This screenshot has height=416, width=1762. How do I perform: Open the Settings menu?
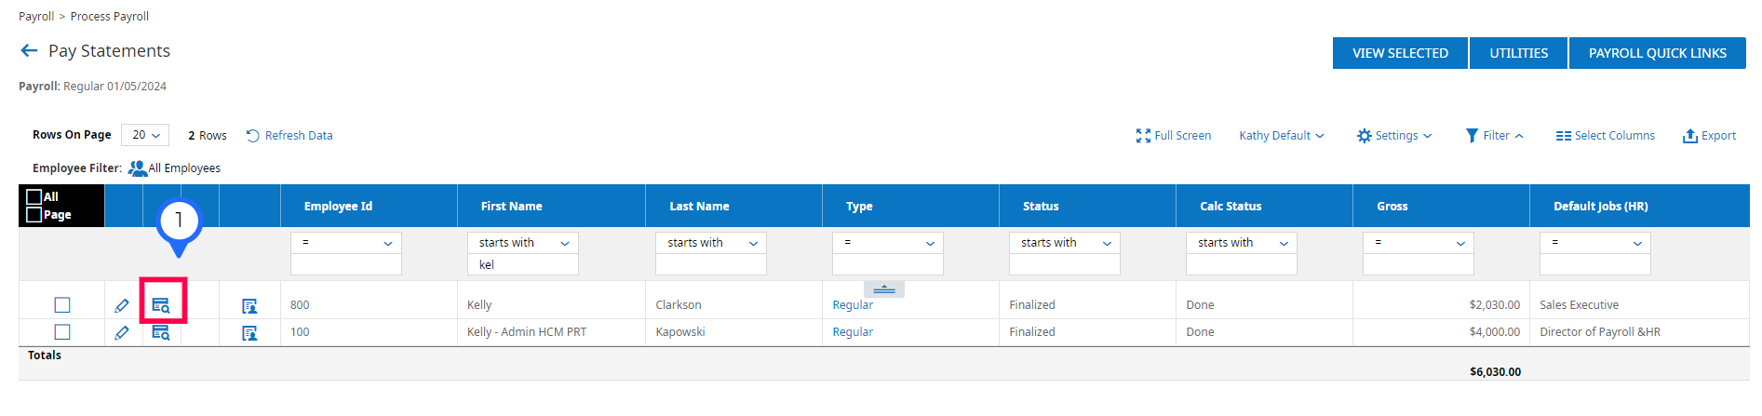click(1394, 136)
